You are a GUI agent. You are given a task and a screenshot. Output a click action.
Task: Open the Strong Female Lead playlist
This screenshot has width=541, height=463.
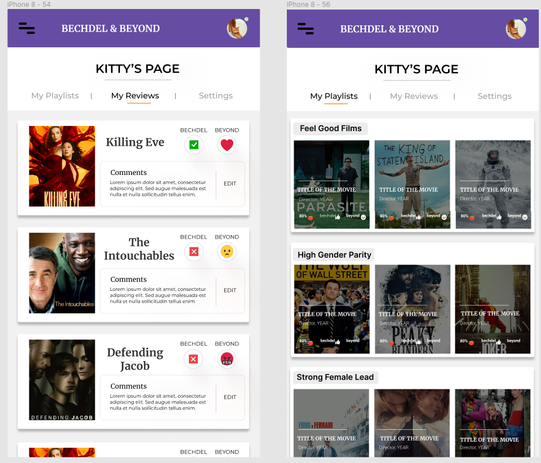[x=335, y=377]
